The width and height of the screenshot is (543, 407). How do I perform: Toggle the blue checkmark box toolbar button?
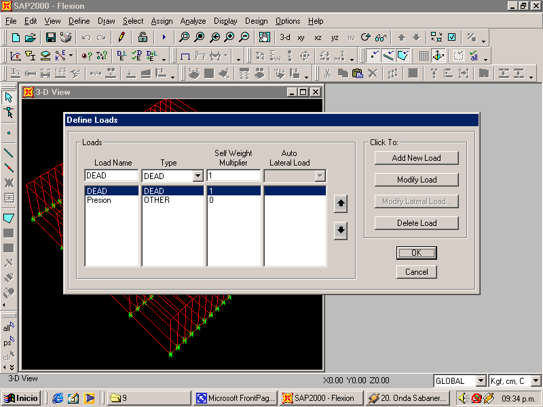tap(452, 37)
